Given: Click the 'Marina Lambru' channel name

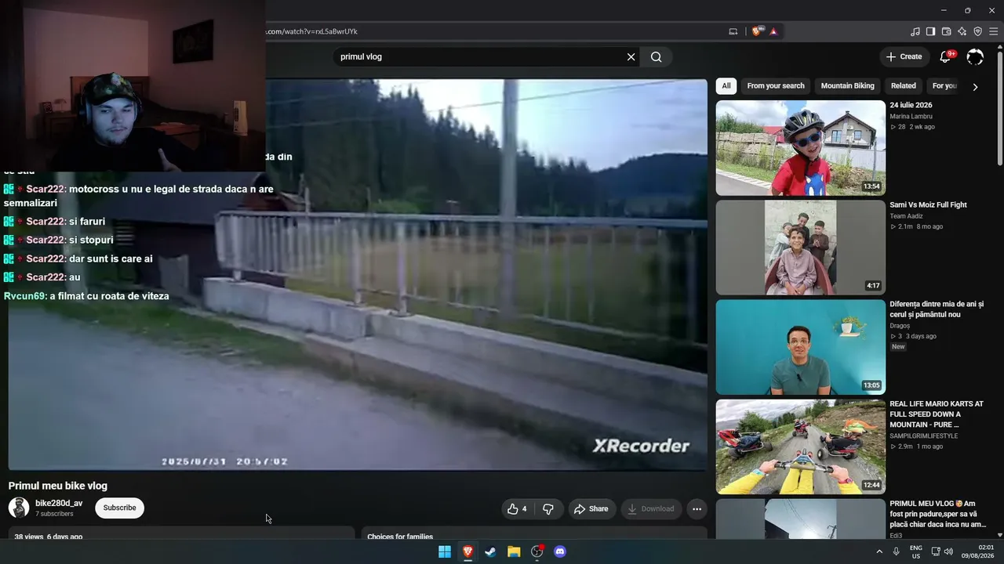Looking at the screenshot, I should [911, 116].
